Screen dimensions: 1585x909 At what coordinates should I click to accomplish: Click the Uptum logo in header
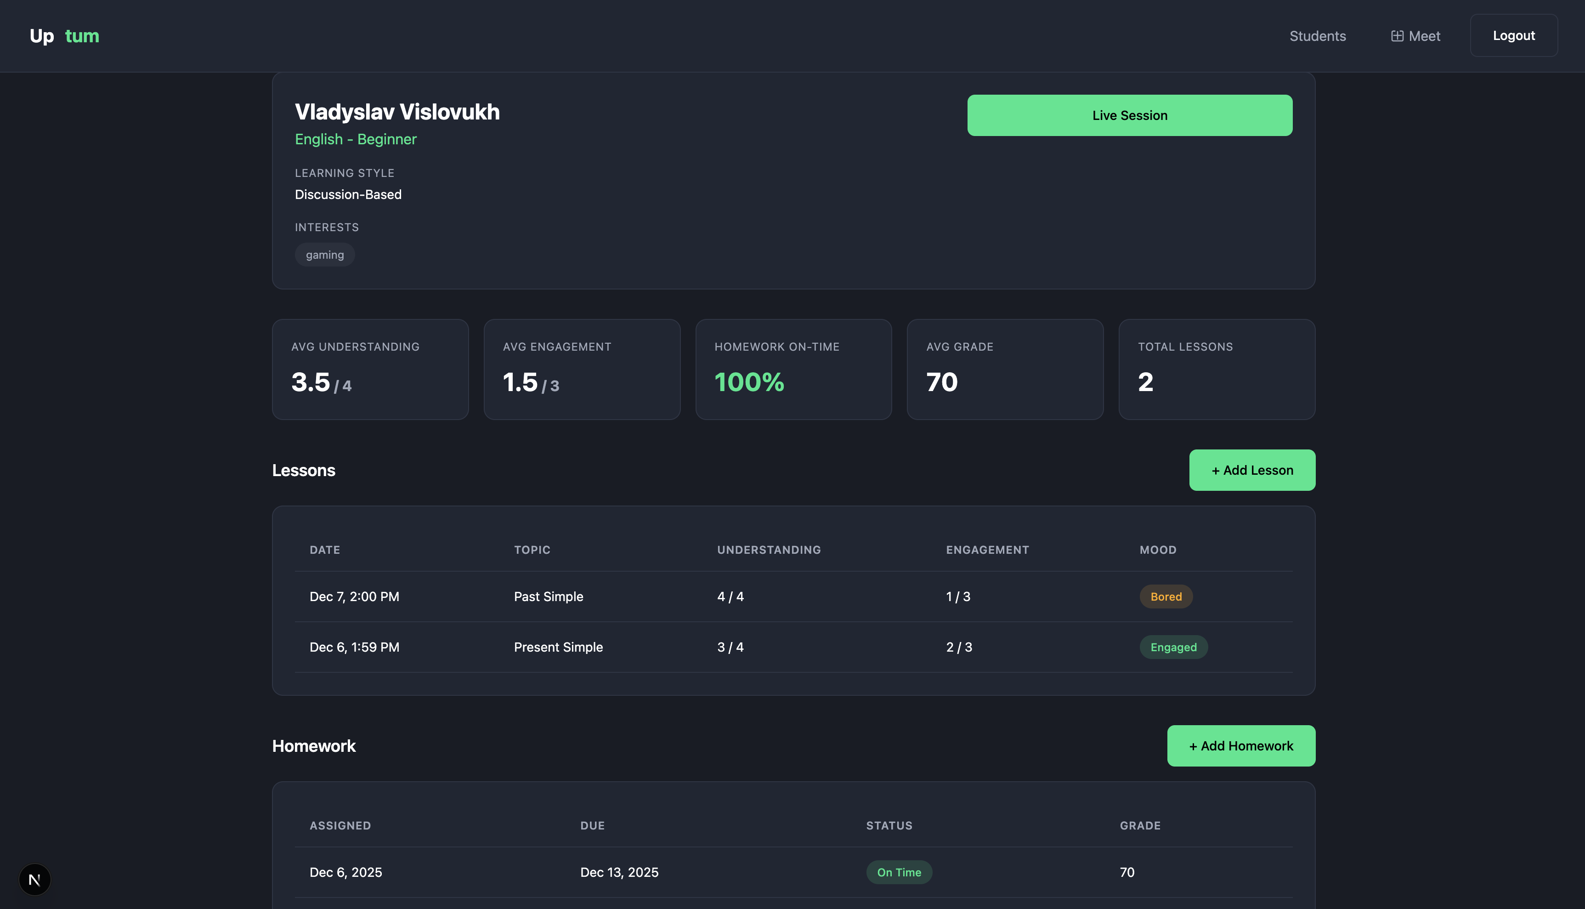point(64,35)
